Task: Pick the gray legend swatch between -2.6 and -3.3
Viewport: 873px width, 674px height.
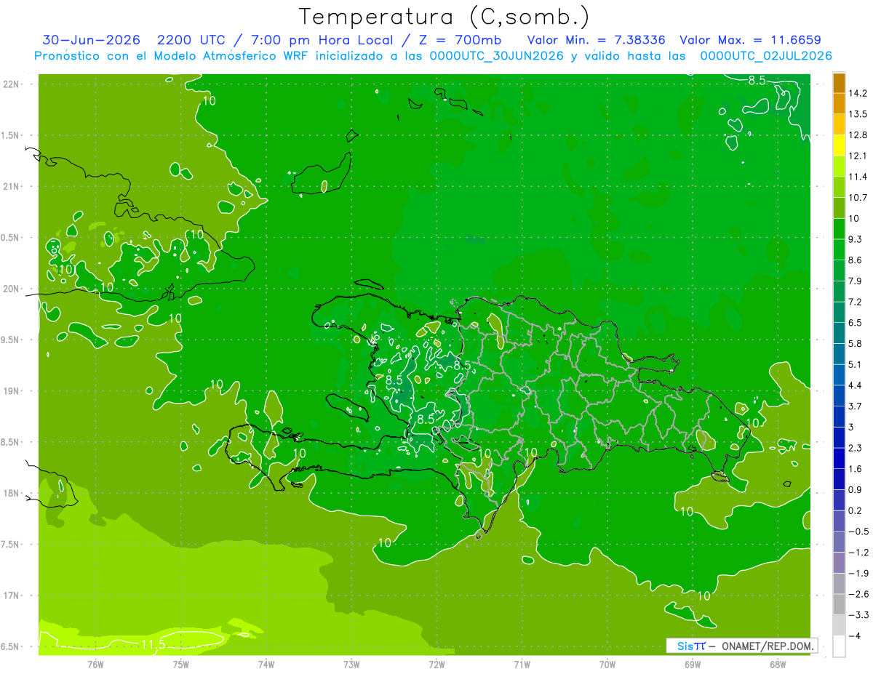Action: [x=839, y=604]
